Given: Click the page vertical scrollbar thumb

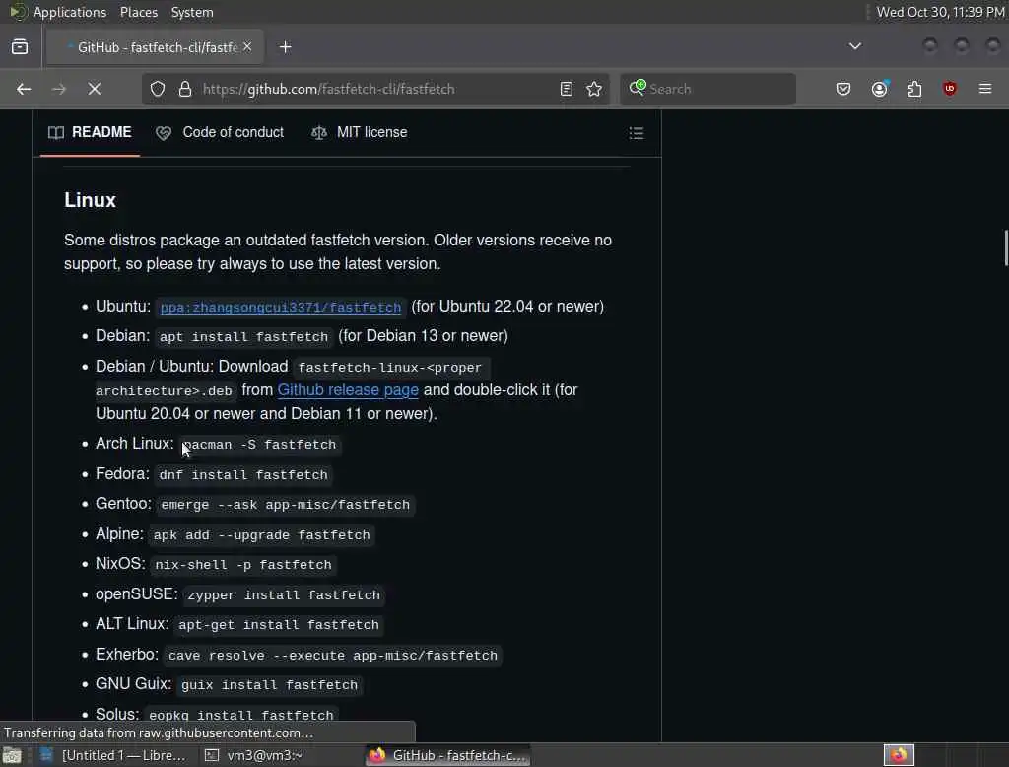Looking at the screenshot, I should [x=1005, y=247].
